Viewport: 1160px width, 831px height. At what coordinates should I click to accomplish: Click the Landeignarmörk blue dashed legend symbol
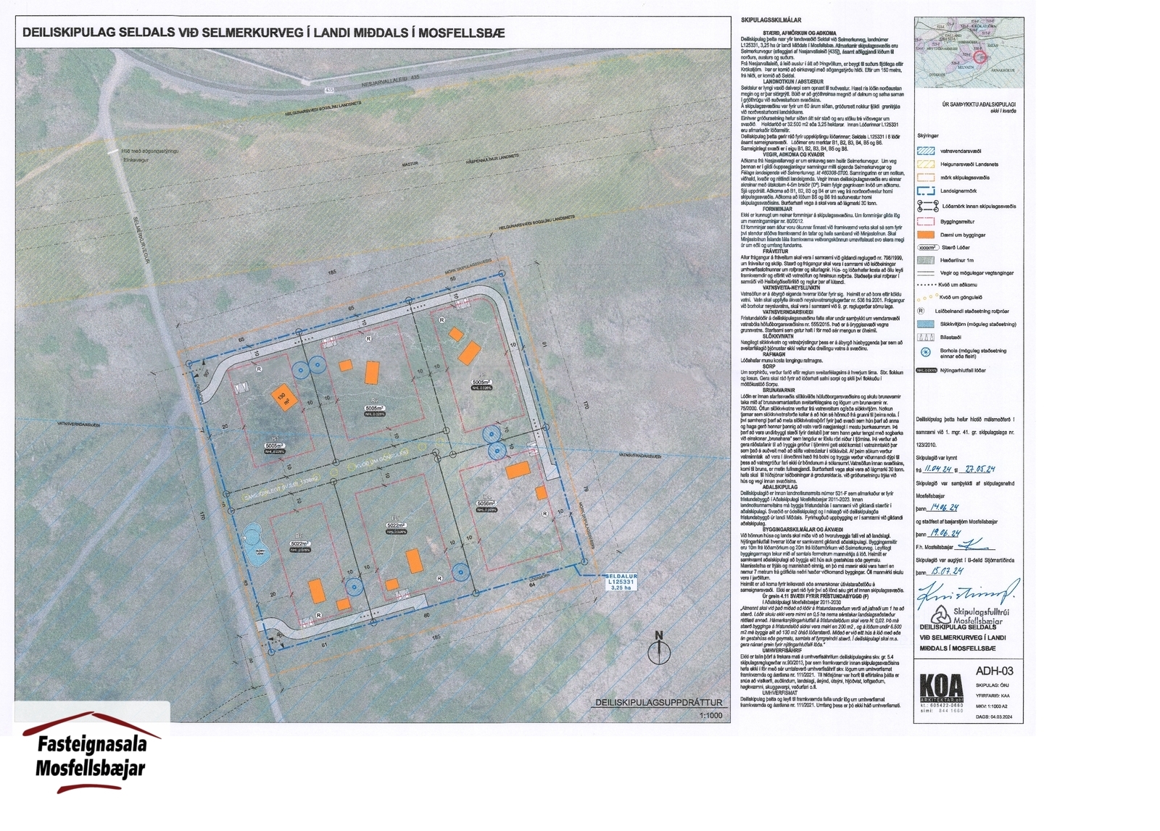point(924,191)
